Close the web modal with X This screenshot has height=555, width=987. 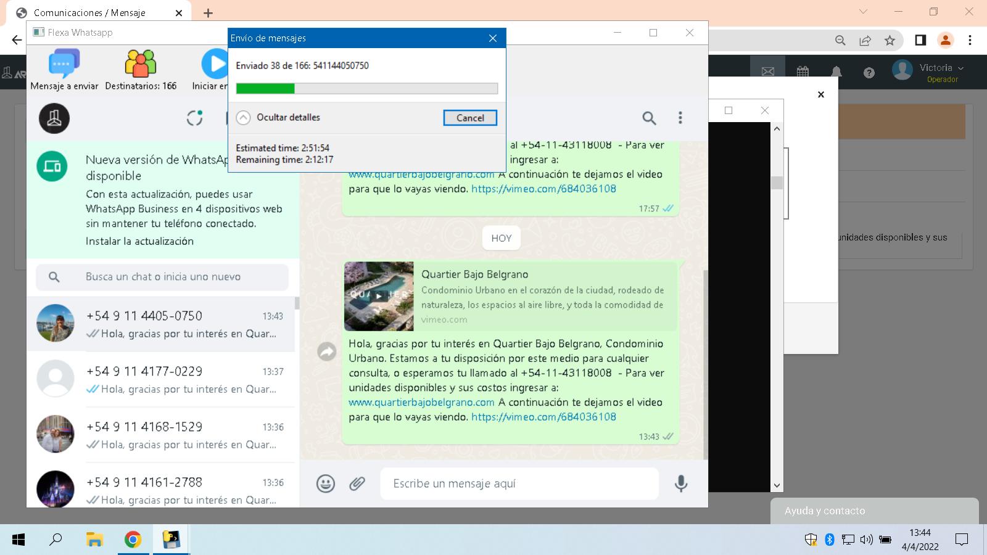tap(820, 94)
